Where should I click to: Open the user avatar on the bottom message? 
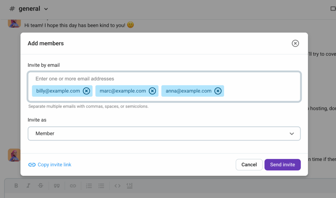14,155
